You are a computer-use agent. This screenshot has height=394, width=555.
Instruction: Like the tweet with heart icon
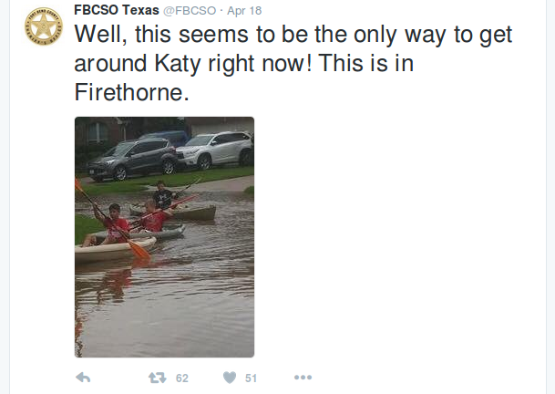230,378
